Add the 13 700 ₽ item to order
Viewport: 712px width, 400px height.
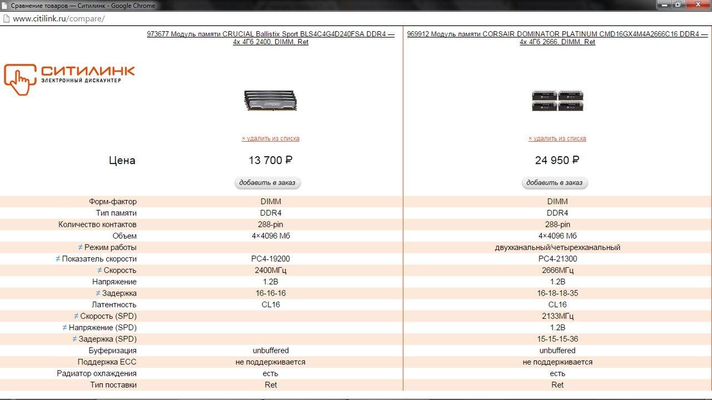pos(268,183)
